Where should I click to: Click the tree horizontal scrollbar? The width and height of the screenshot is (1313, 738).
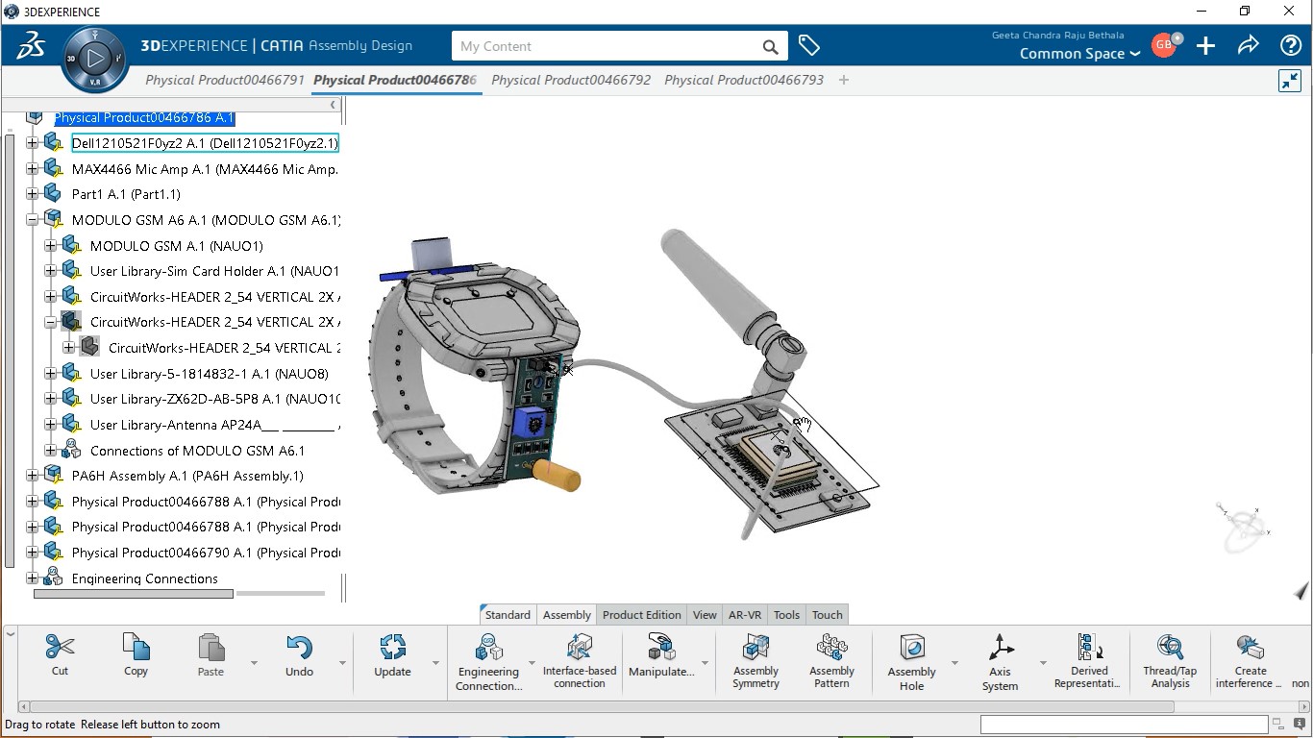tap(134, 594)
